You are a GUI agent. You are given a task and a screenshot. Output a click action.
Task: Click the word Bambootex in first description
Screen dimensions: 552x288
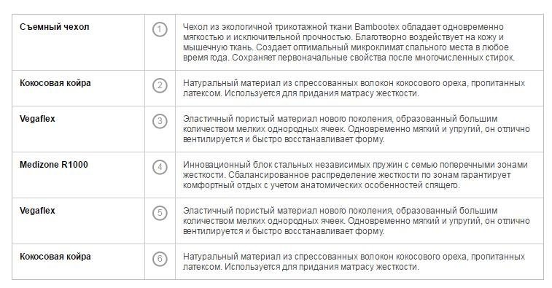377,27
